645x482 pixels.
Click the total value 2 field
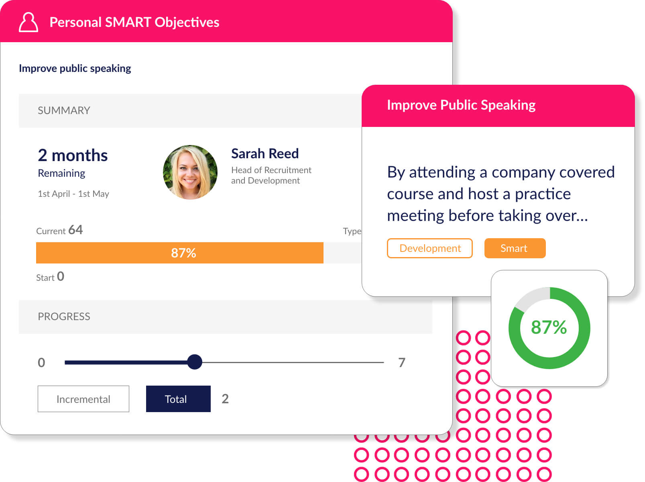pyautogui.click(x=225, y=398)
